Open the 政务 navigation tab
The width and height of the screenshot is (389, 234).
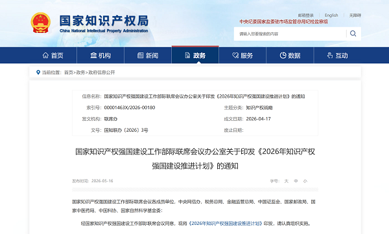pyautogui.click(x=195, y=55)
